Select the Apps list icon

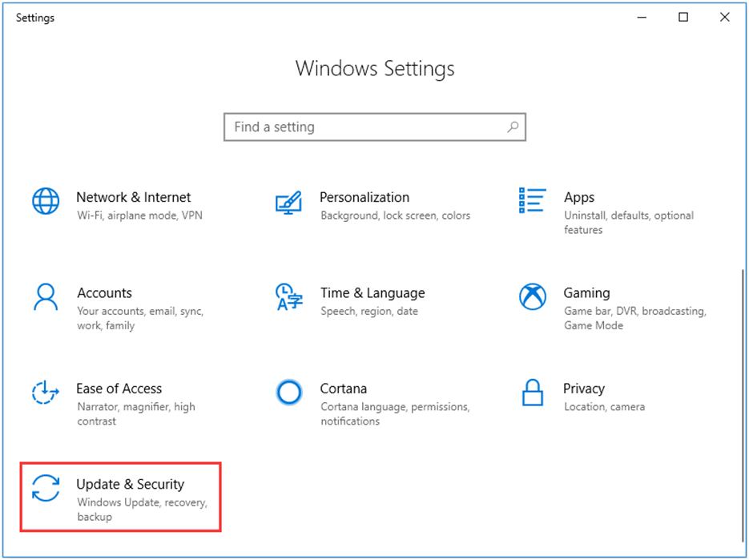532,200
